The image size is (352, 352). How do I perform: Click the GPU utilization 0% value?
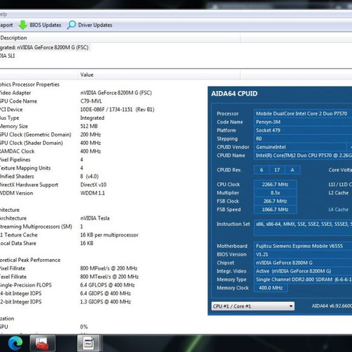coord(84,327)
